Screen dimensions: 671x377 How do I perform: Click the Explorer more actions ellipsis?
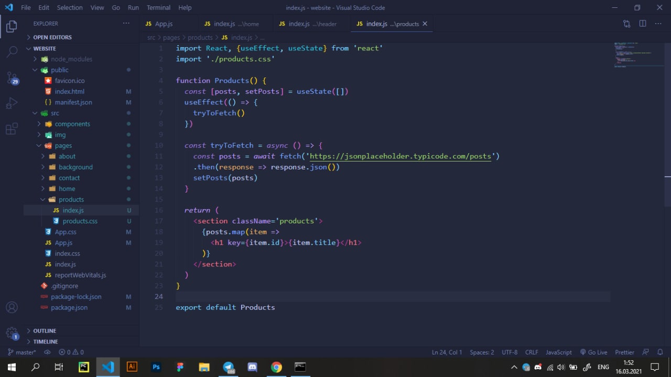[x=126, y=24]
